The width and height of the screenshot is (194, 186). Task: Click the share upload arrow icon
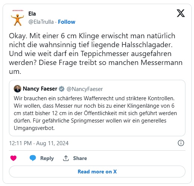pos(66,158)
